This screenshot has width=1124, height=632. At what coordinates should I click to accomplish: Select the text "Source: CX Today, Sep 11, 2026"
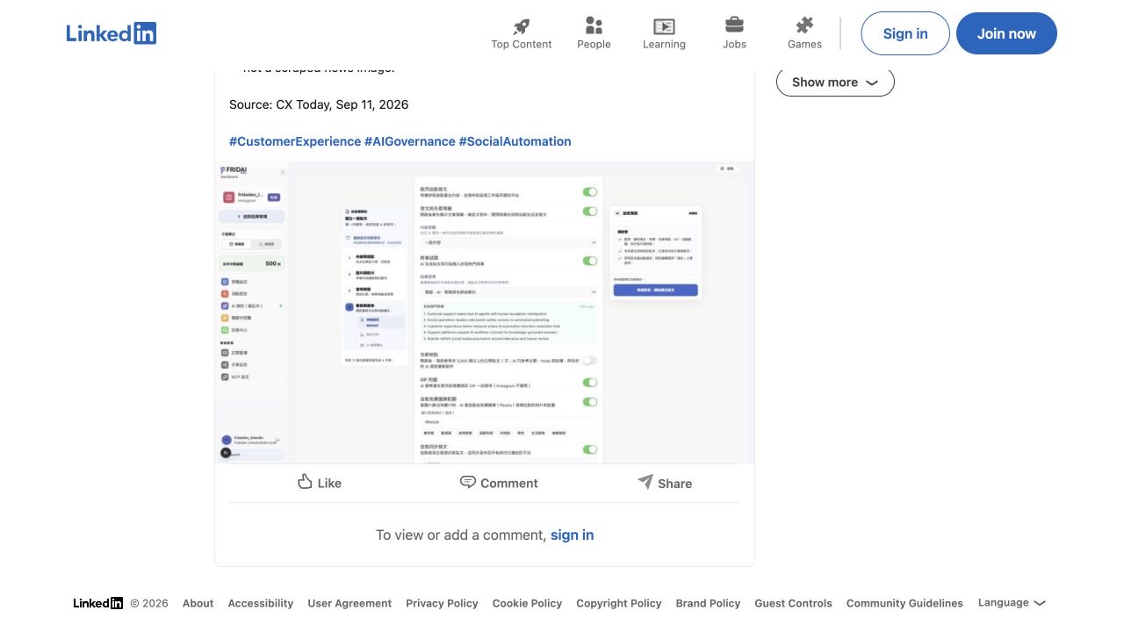pyautogui.click(x=319, y=104)
